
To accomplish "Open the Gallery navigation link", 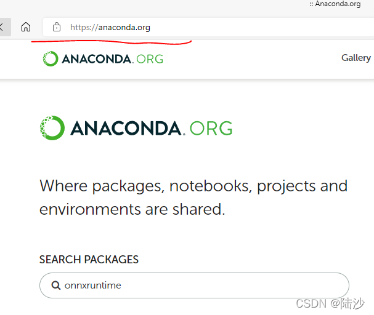I will (x=356, y=58).
